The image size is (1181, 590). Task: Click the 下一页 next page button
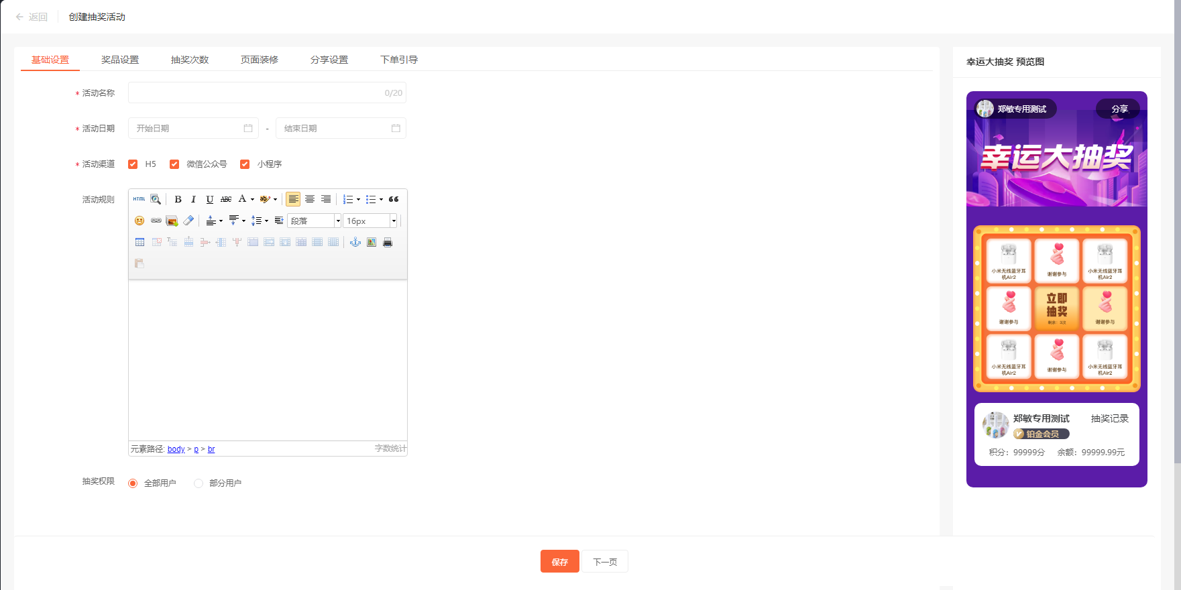(x=605, y=561)
